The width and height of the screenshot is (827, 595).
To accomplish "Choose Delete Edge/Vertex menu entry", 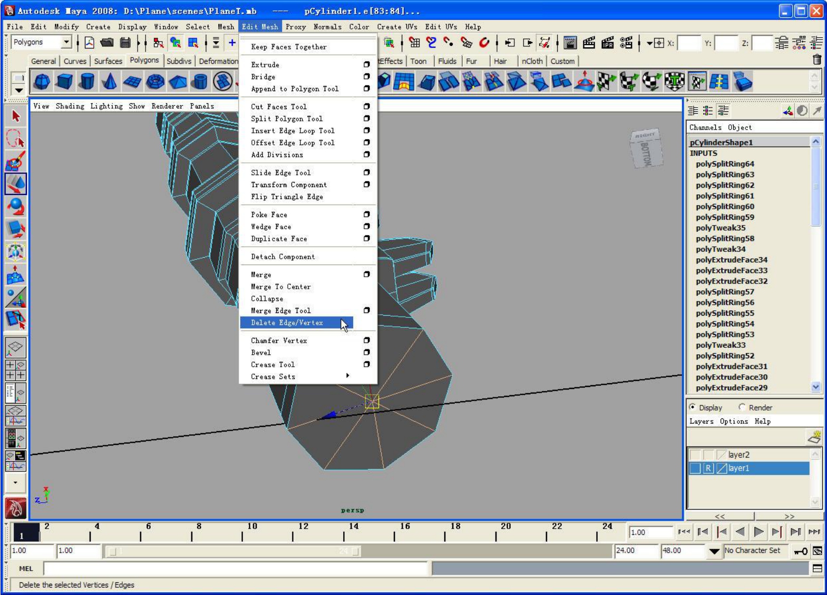I will tap(297, 323).
